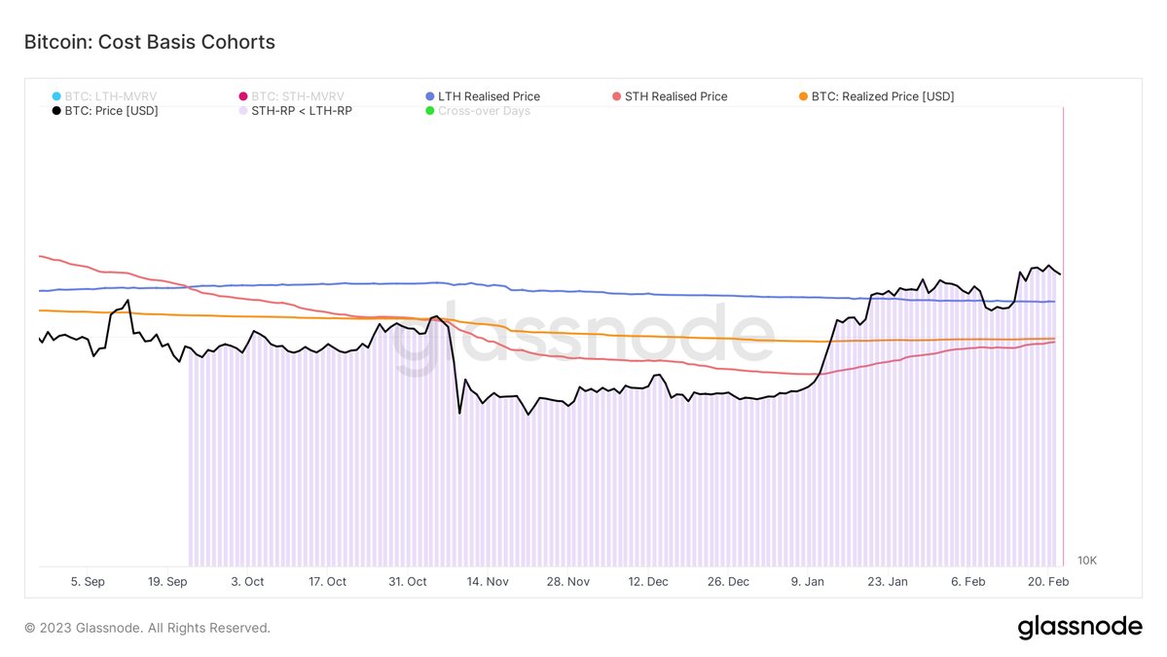
Task: Toggle the STH Realised Price series label
Action: pos(675,96)
